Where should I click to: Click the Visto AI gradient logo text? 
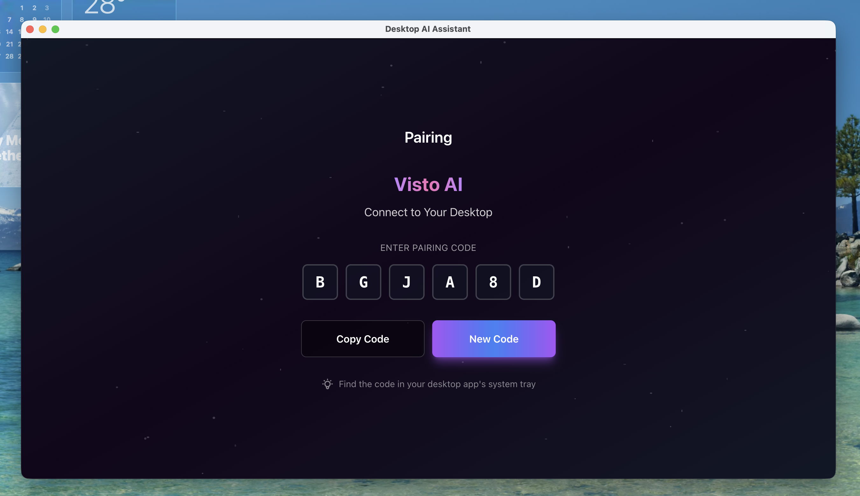[428, 184]
